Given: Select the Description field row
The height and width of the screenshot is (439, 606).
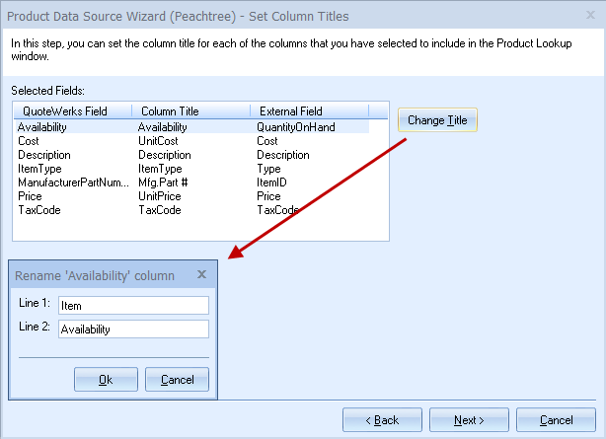Looking at the screenshot, I should (x=192, y=155).
